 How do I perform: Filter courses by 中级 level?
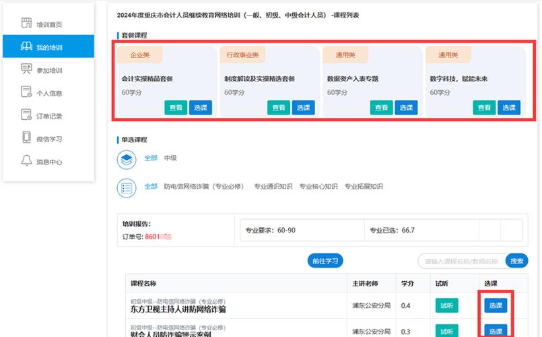coord(170,158)
